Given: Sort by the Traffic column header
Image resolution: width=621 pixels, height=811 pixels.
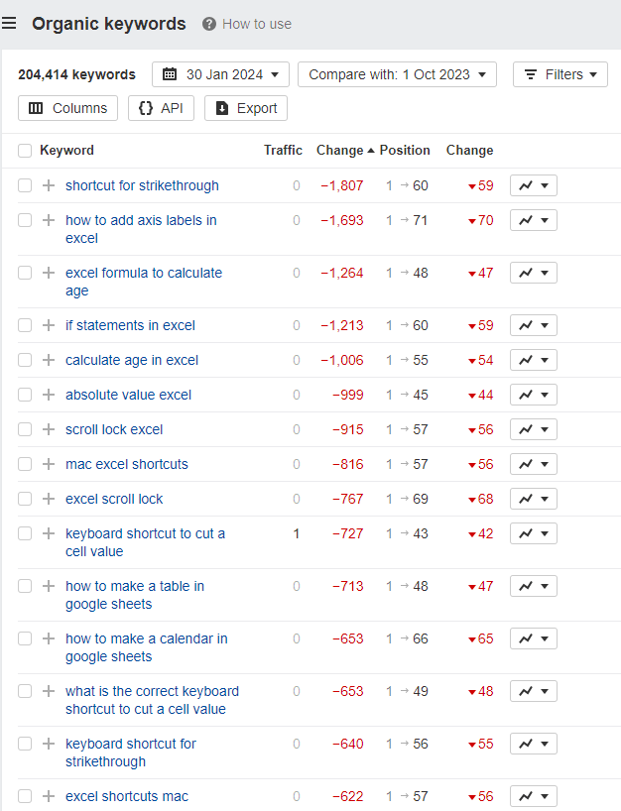Looking at the screenshot, I should tap(283, 150).
